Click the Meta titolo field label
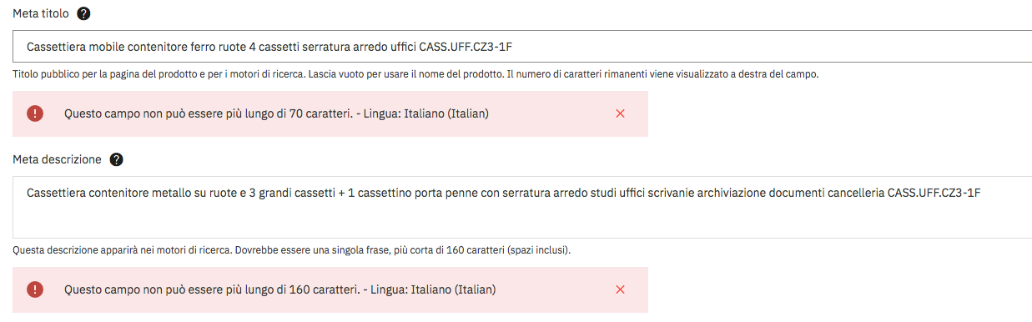The height and width of the screenshot is (322, 1032). (x=41, y=13)
